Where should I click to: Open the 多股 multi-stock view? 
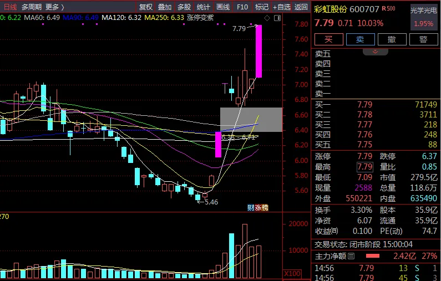pos(184,7)
